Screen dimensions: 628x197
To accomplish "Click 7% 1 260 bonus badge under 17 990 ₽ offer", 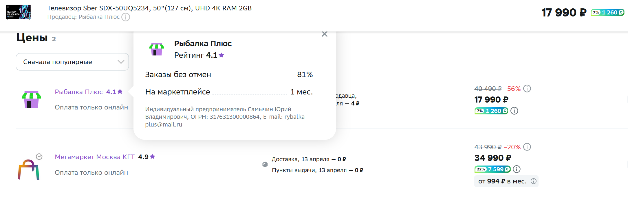I will pyautogui.click(x=491, y=111).
